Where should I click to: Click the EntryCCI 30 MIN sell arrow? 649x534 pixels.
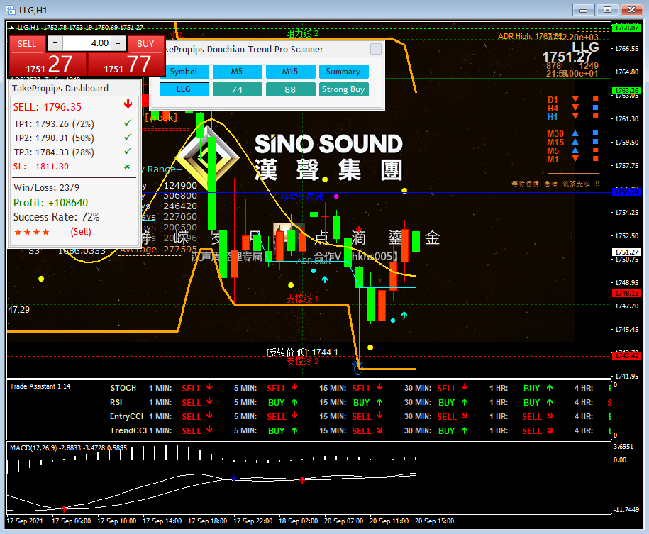pyautogui.click(x=465, y=416)
